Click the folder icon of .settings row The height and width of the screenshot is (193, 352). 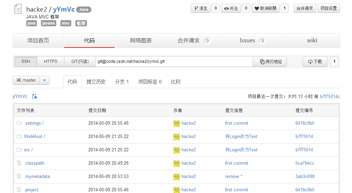(x=19, y=123)
